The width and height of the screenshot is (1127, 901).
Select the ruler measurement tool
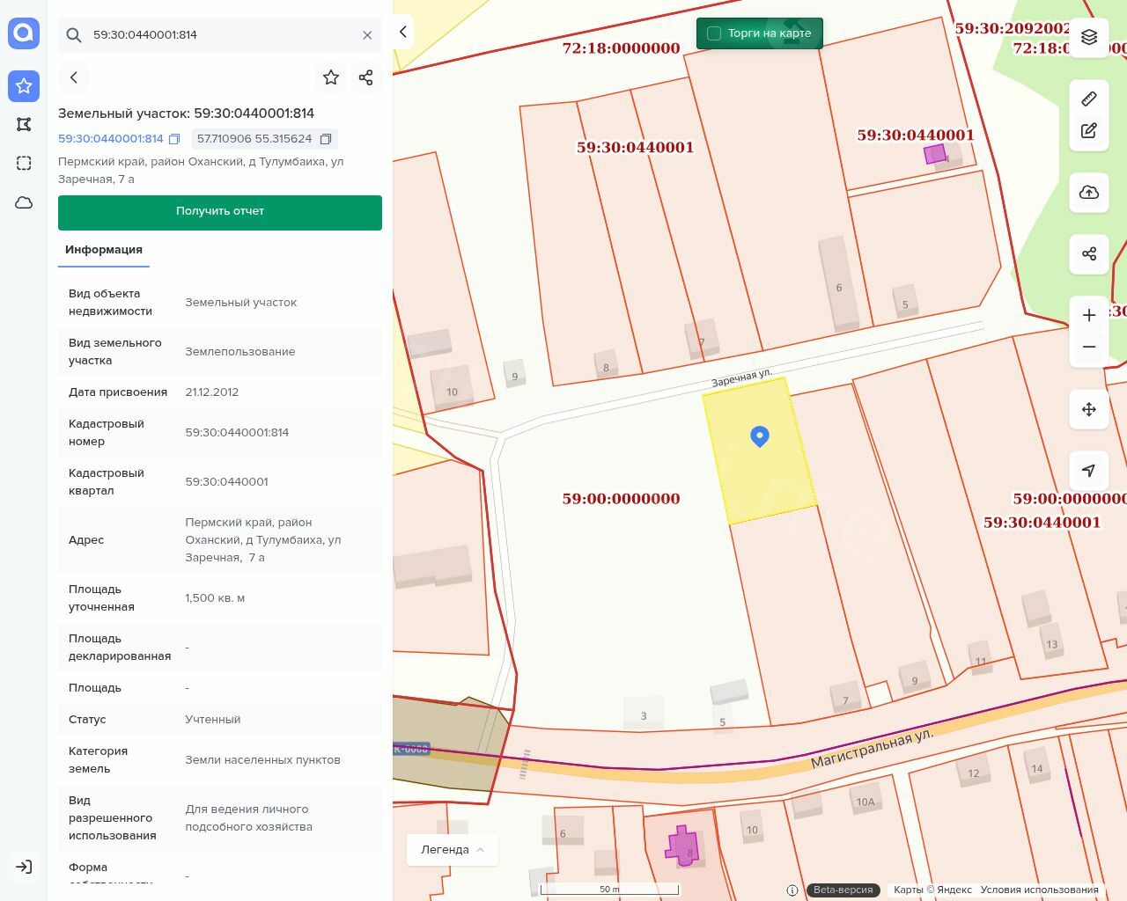[1089, 99]
